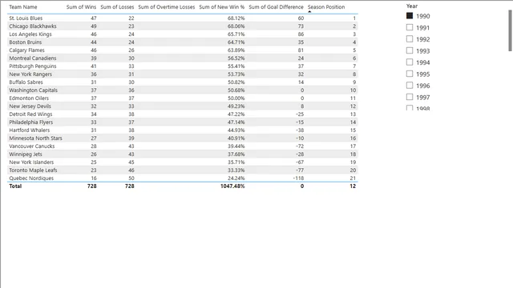Uncheck the 1990 year checkbox
The width and height of the screenshot is (513, 288).
coord(410,16)
